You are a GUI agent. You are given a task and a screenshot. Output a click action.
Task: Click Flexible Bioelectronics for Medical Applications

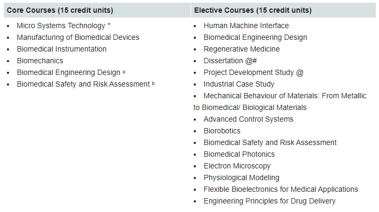point(281,189)
